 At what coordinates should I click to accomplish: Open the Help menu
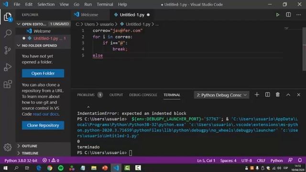[x=122, y=4]
